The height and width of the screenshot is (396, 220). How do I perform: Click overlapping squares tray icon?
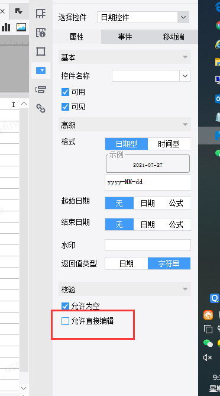coord(208,329)
